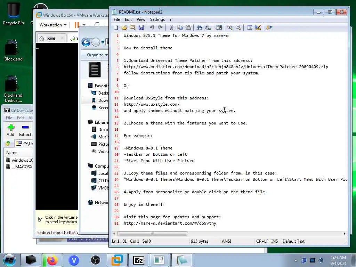
Task: Save the file with the floppy icon
Action: pyautogui.click(x=141, y=27)
